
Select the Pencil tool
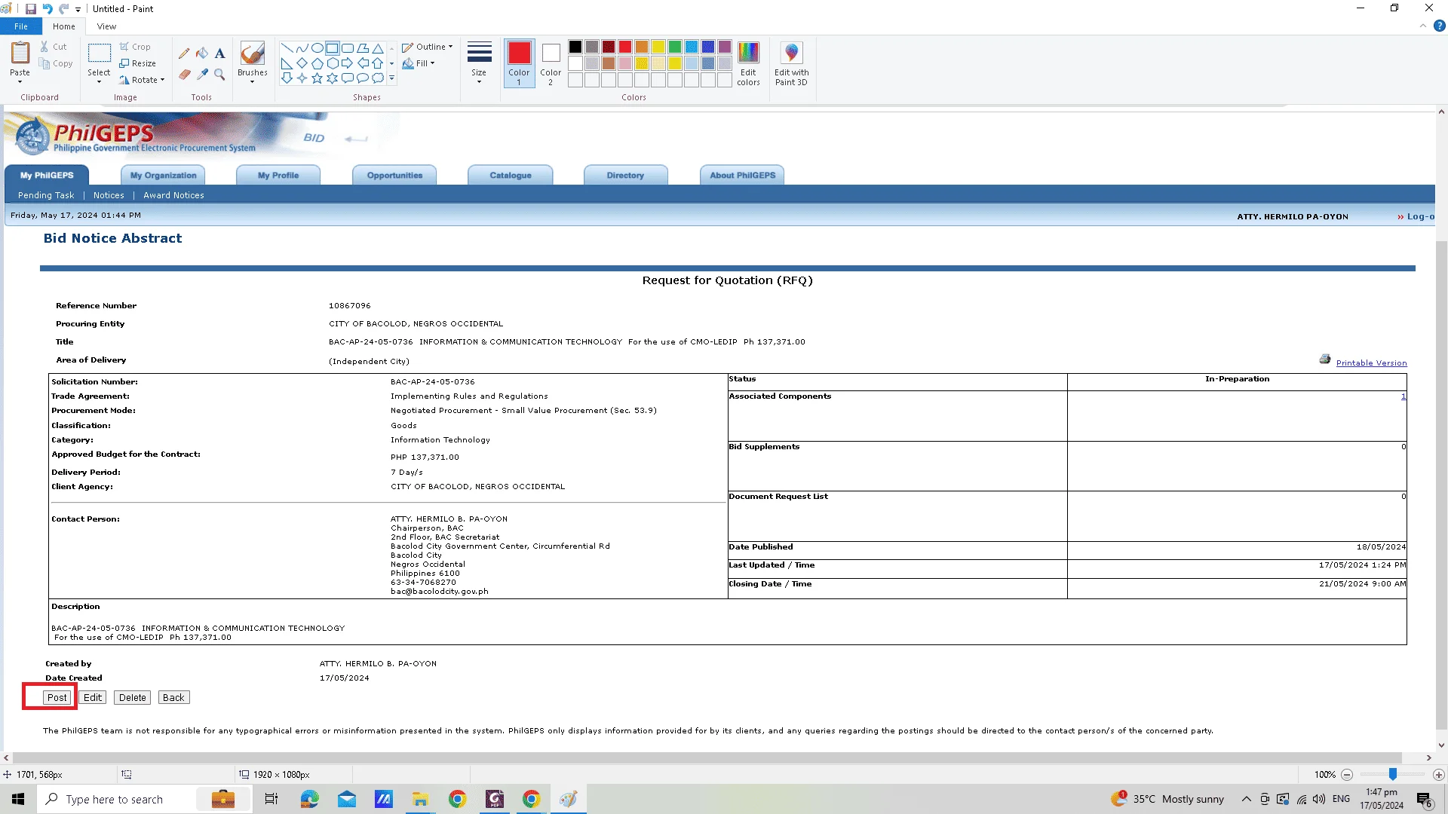point(184,54)
